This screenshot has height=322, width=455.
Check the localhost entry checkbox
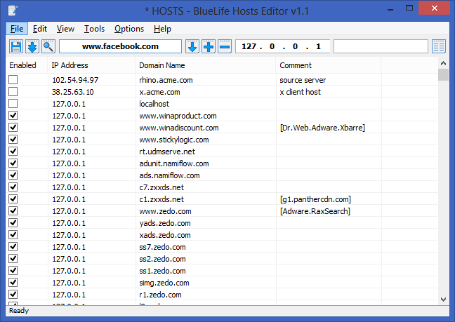point(13,104)
